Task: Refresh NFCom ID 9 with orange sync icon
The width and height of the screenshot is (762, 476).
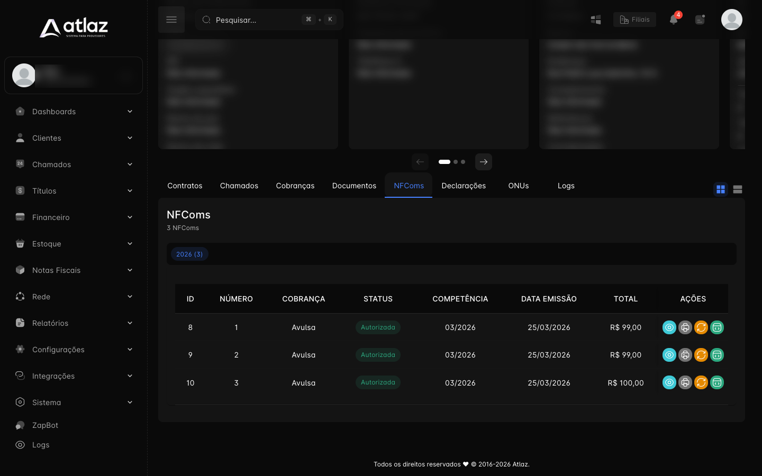Action: point(701,355)
